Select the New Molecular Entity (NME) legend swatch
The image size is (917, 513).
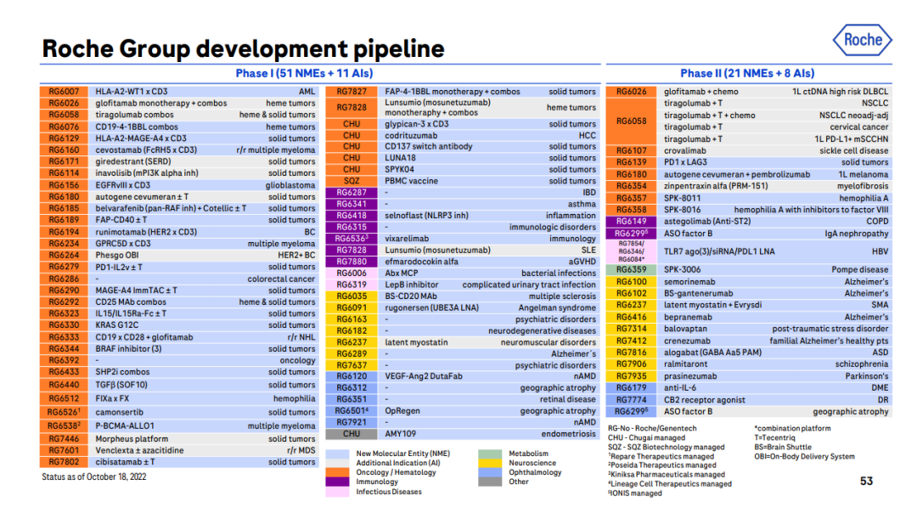338,454
